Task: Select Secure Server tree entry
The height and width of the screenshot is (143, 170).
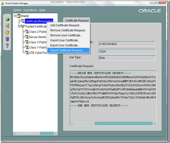Action: click(x=37, y=37)
